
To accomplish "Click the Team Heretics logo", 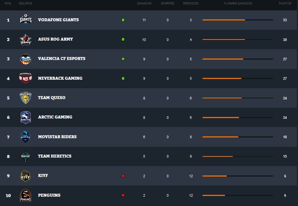I will (25, 156).
